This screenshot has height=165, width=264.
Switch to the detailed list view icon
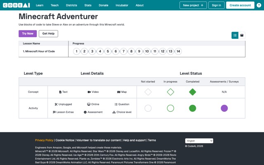(235, 35)
